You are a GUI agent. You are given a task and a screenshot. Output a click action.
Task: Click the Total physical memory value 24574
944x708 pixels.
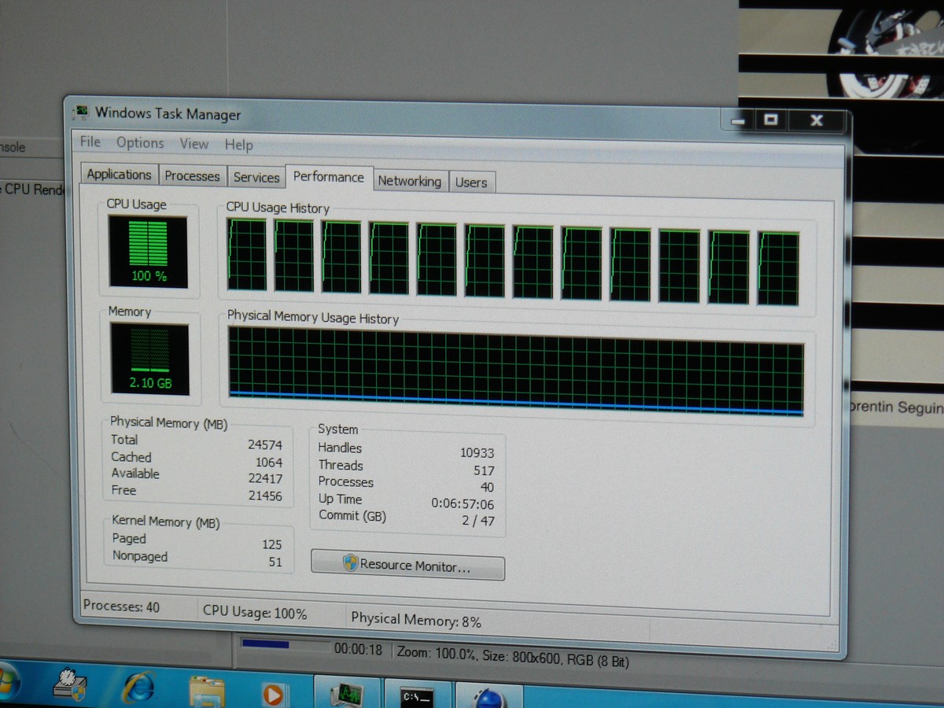[x=265, y=445]
